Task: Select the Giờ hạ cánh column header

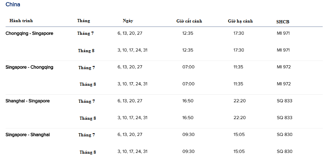Action: point(240,21)
